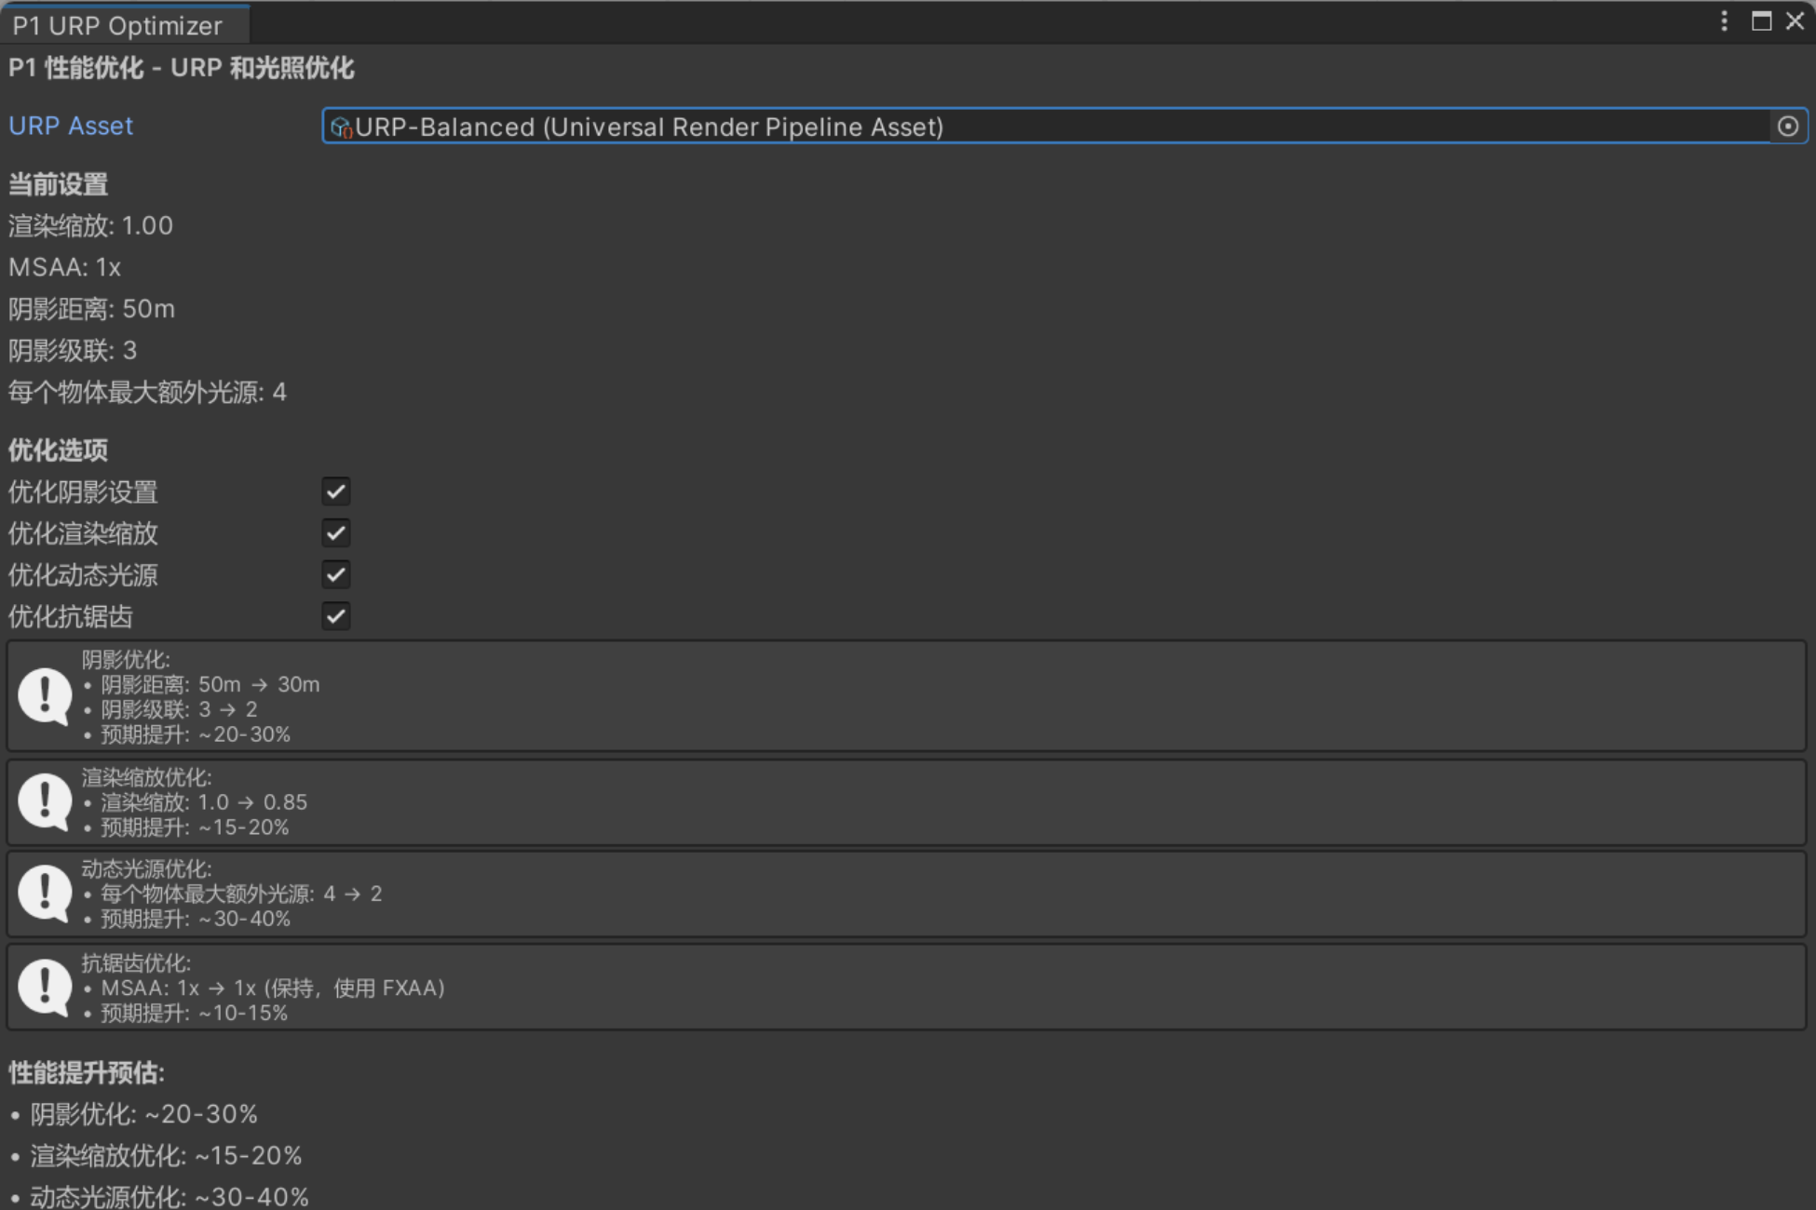Click the asset icon before URP-Balanced

point(341,128)
